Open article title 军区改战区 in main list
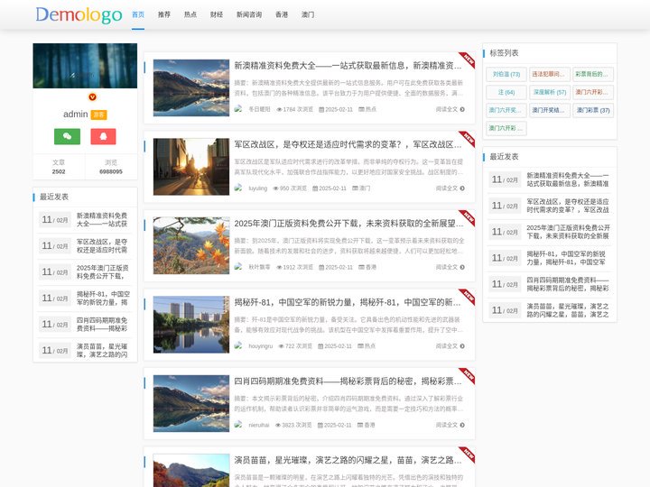The image size is (650, 487). point(348,144)
